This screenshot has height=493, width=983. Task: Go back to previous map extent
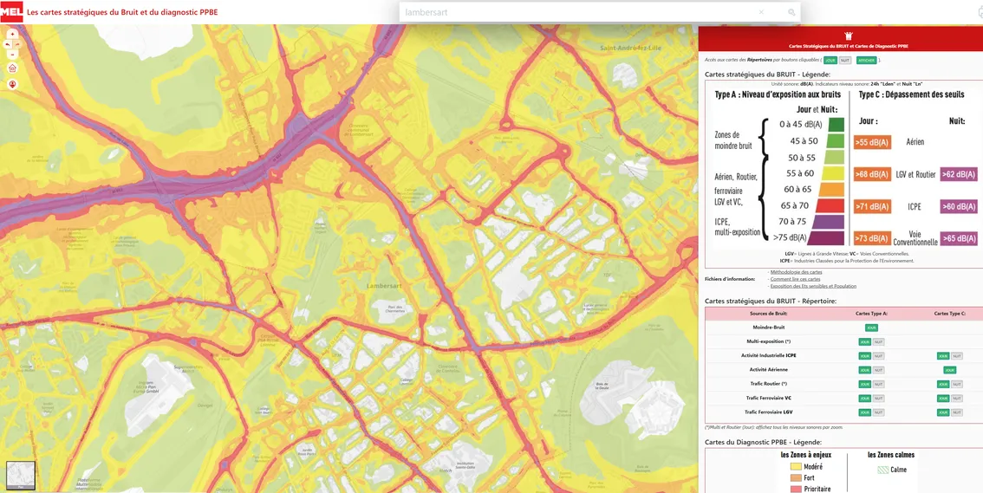[8, 44]
